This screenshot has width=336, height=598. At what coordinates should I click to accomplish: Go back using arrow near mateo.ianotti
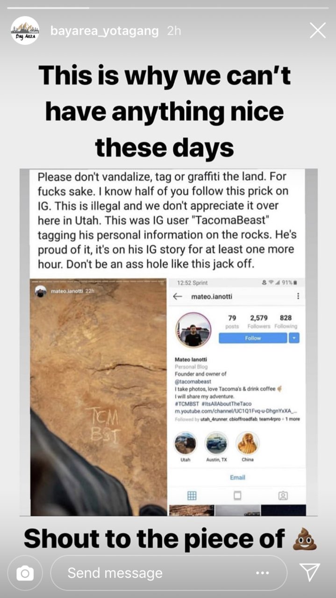coord(178,296)
